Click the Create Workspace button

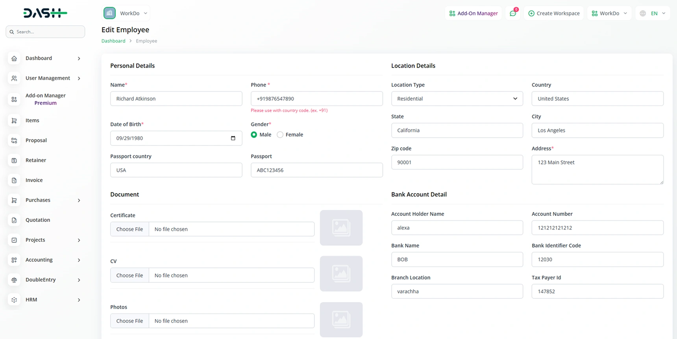pos(554,13)
